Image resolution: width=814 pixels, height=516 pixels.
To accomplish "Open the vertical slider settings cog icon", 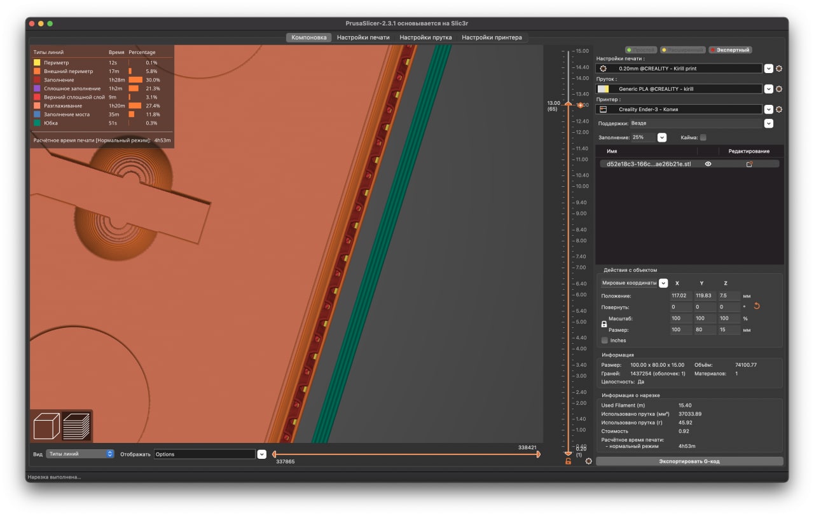I will tap(589, 461).
